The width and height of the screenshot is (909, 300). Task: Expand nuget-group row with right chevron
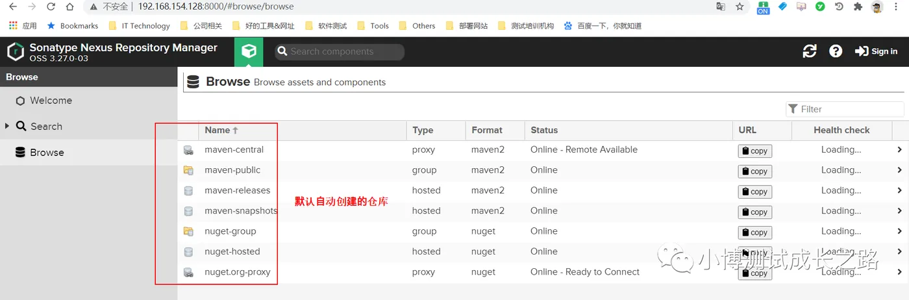pos(900,231)
